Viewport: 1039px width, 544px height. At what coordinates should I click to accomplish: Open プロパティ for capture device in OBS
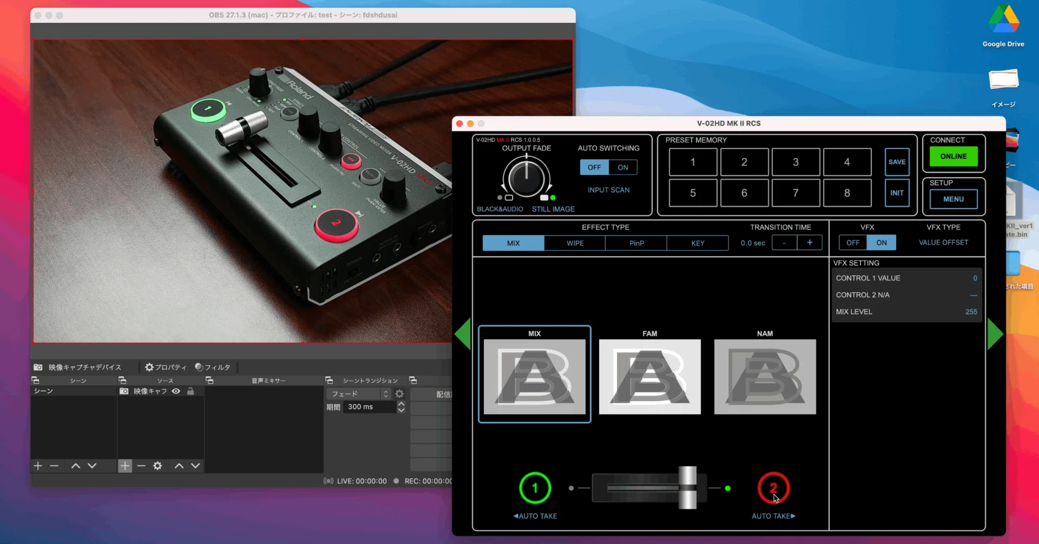click(166, 367)
